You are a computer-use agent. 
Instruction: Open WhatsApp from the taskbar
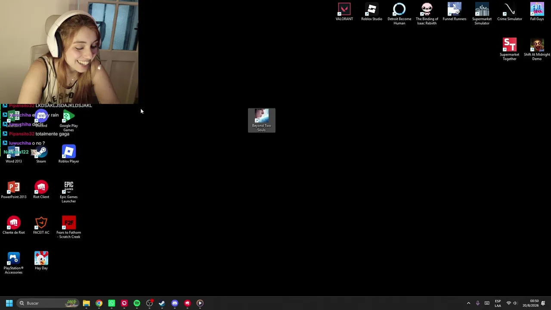(111, 303)
